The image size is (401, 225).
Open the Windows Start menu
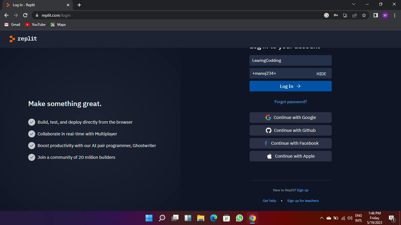tap(149, 218)
